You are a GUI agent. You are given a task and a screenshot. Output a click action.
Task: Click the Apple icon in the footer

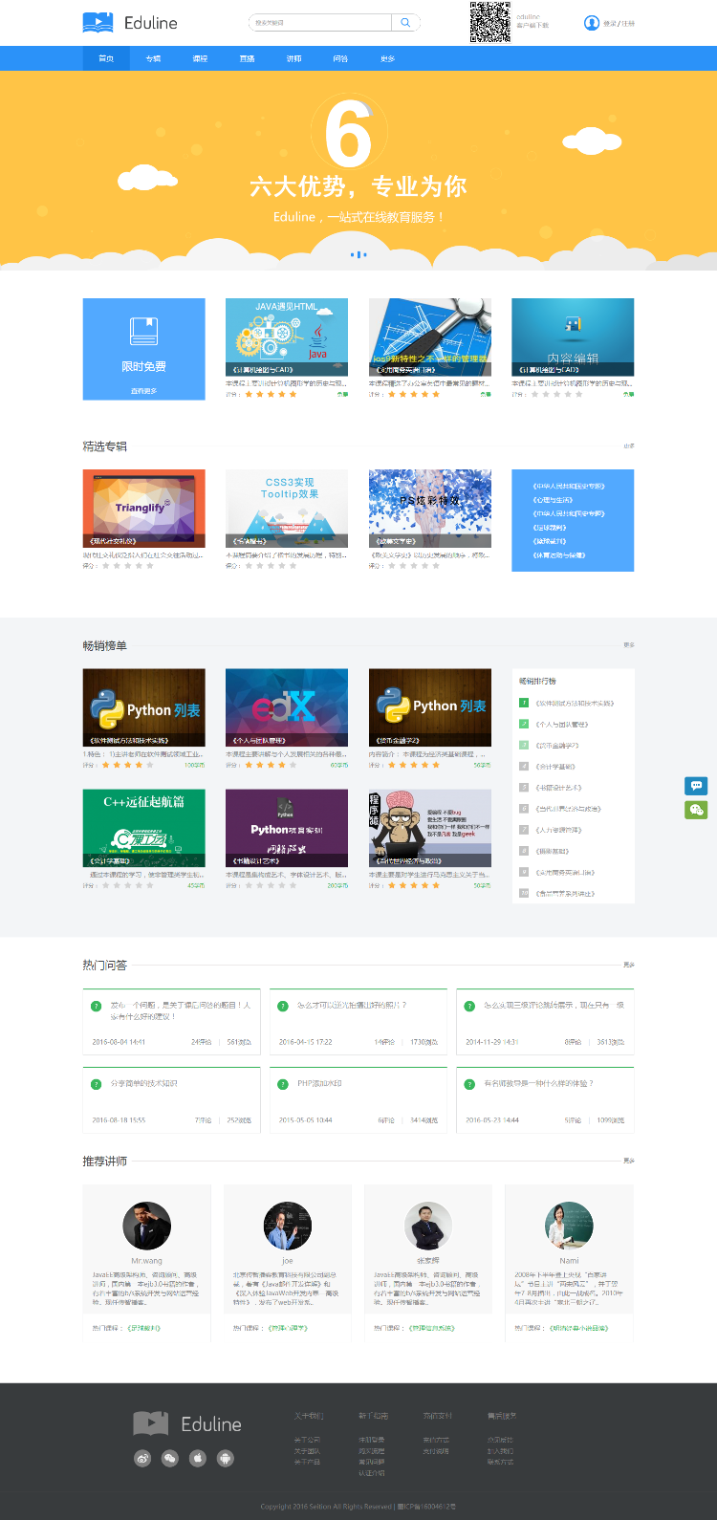198,1458
